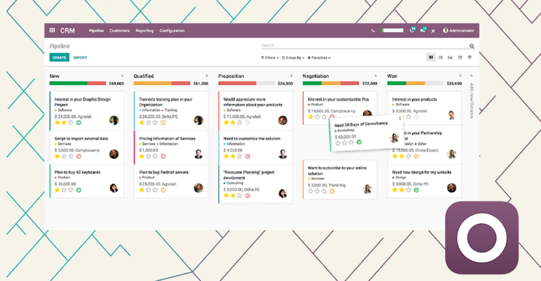Click the CREATE button

click(x=59, y=57)
